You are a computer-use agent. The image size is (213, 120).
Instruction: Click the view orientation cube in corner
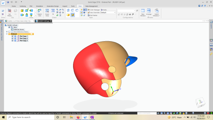pyautogui.click(x=200, y=103)
